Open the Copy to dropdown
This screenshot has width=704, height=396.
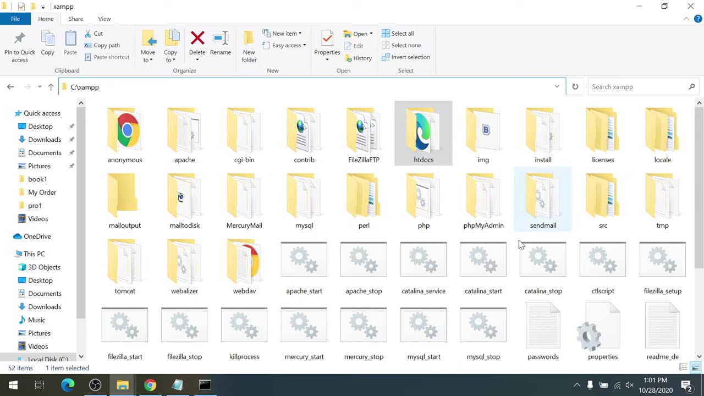click(170, 47)
